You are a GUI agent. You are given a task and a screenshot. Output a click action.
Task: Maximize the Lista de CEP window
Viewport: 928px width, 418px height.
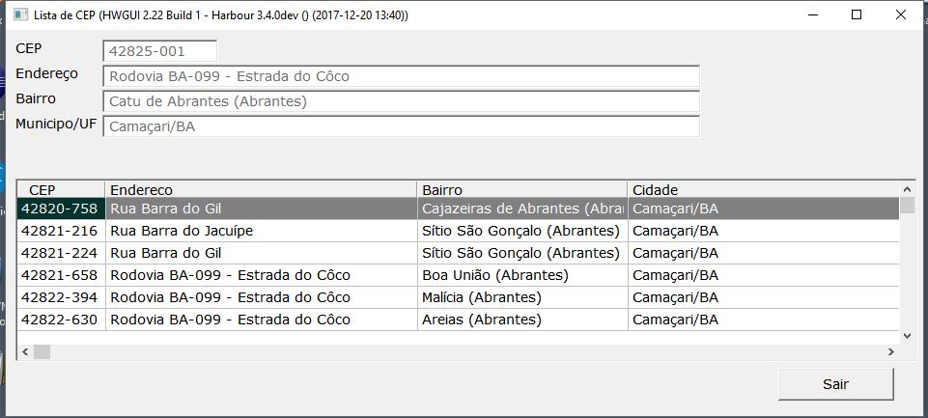pos(857,15)
